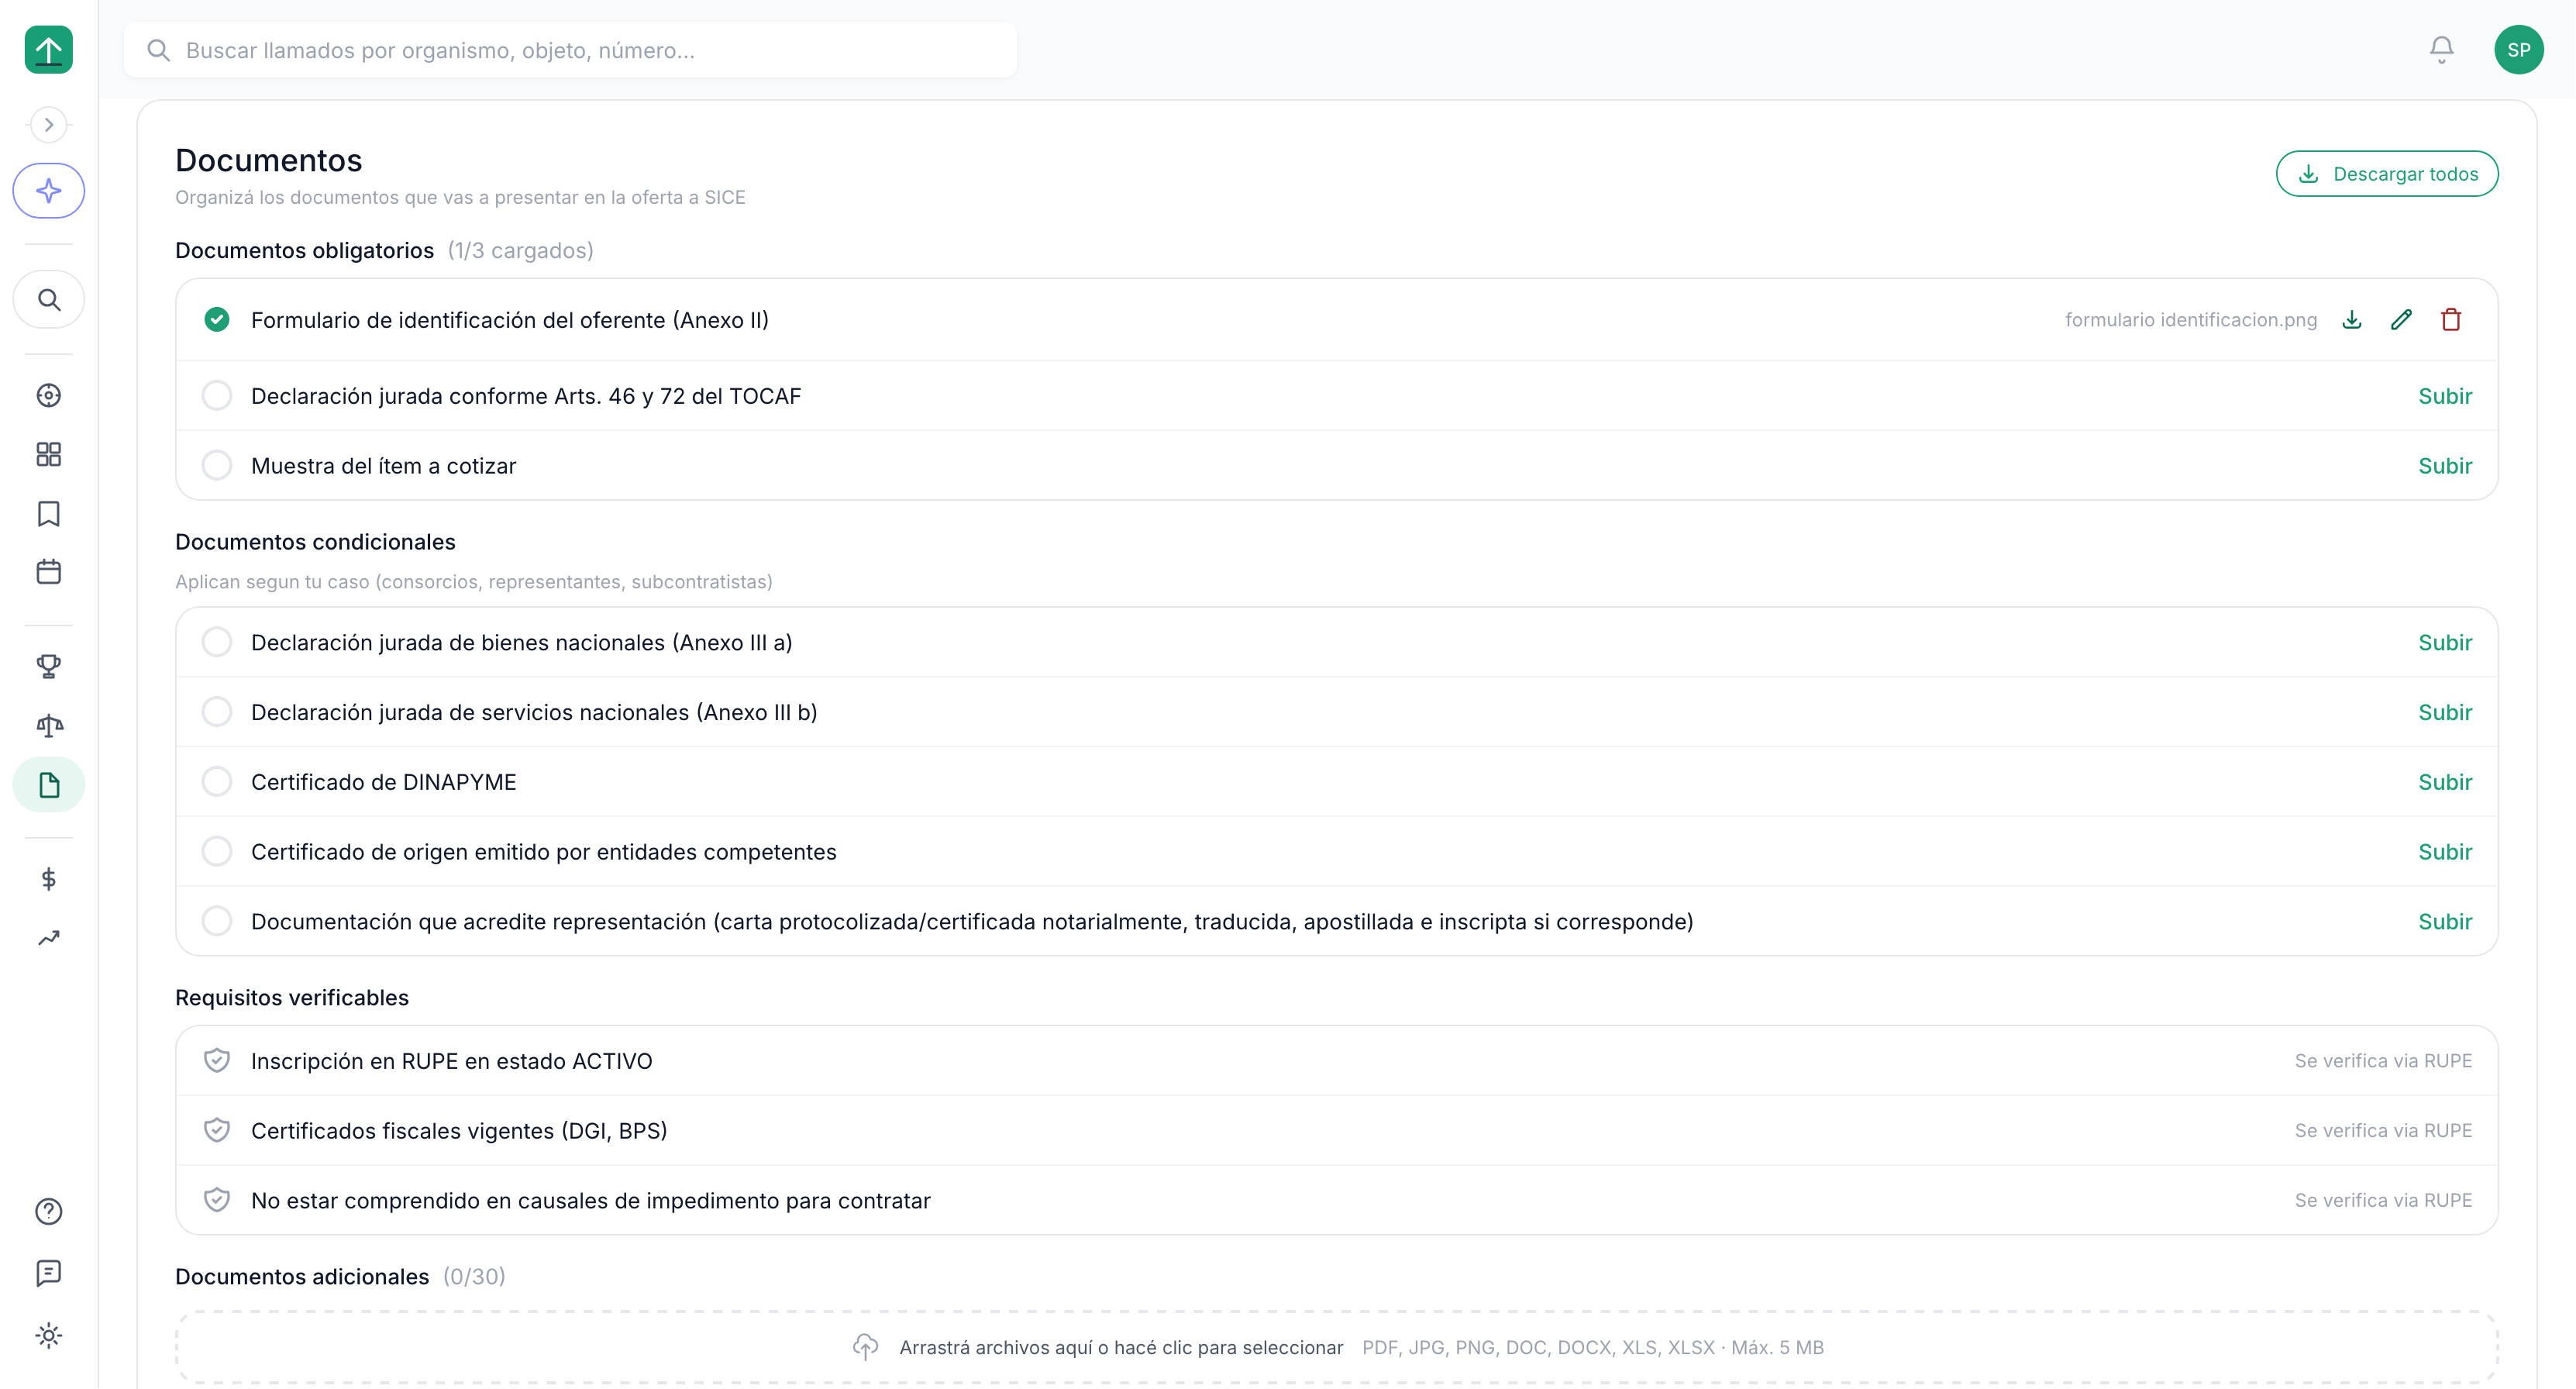The width and height of the screenshot is (2576, 1389).
Task: Open the sparkle AI assistant icon
Action: tap(48, 190)
